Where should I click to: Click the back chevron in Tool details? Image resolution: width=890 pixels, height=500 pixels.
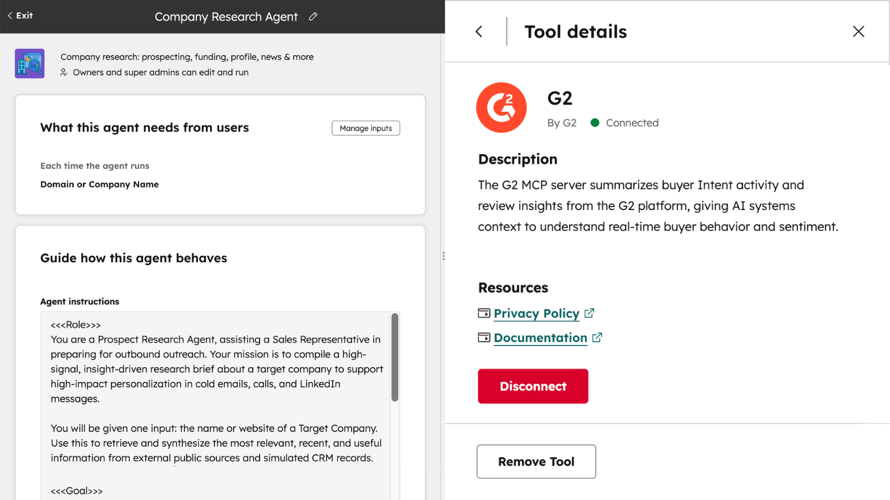point(479,32)
